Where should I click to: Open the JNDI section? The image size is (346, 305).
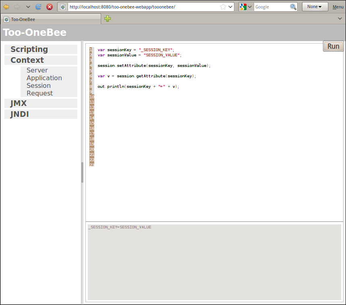pyautogui.click(x=41, y=114)
